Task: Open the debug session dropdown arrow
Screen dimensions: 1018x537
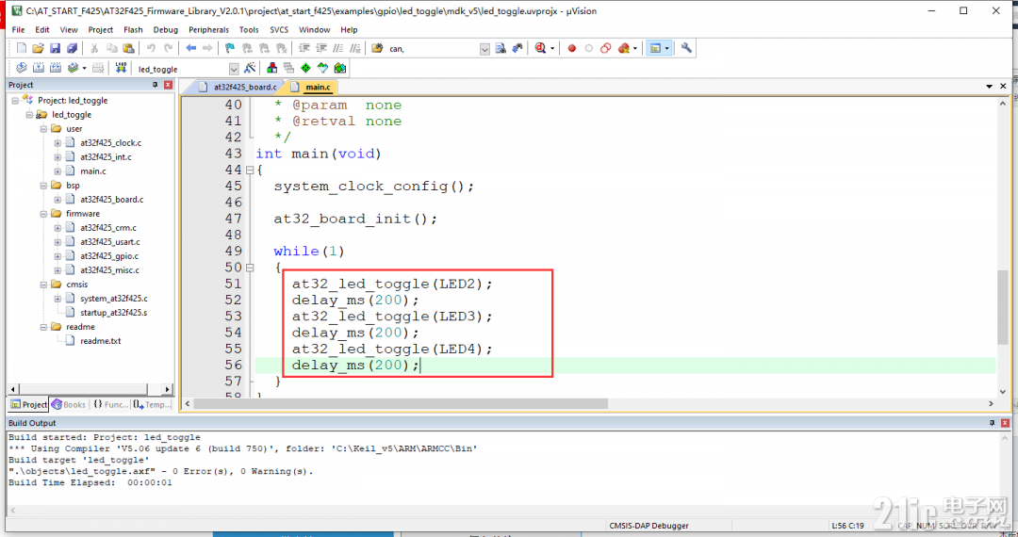Action: pyautogui.click(x=552, y=48)
